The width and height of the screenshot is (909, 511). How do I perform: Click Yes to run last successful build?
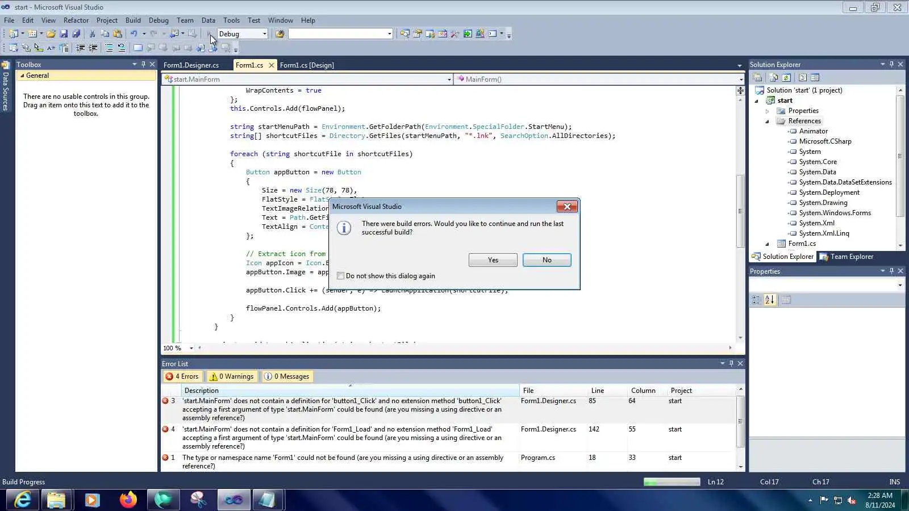[x=493, y=260]
